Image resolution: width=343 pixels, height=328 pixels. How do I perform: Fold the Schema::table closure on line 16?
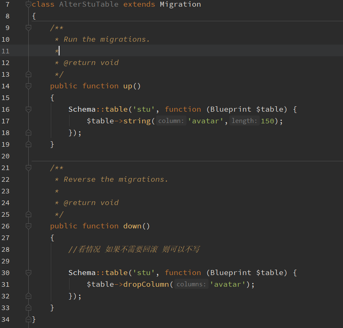(28, 110)
